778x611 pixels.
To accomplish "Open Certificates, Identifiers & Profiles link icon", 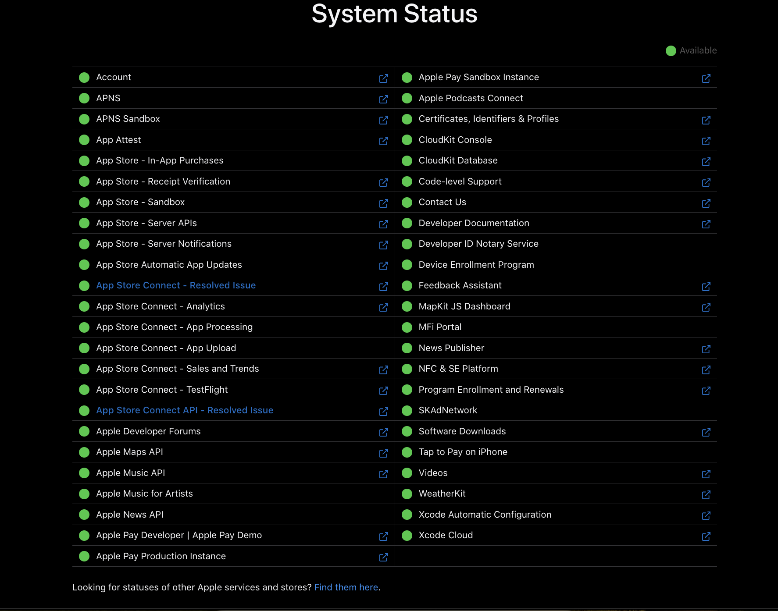I will 706,120.
